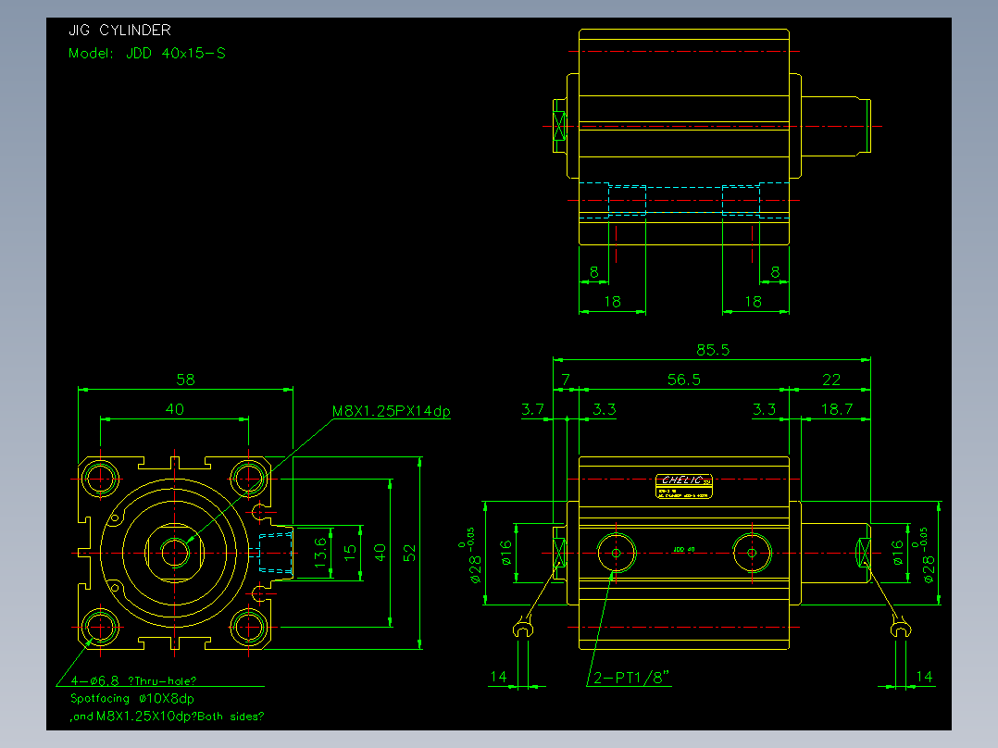Click the "18.7" dimension value
Image resolution: width=998 pixels, height=748 pixels.
point(836,409)
